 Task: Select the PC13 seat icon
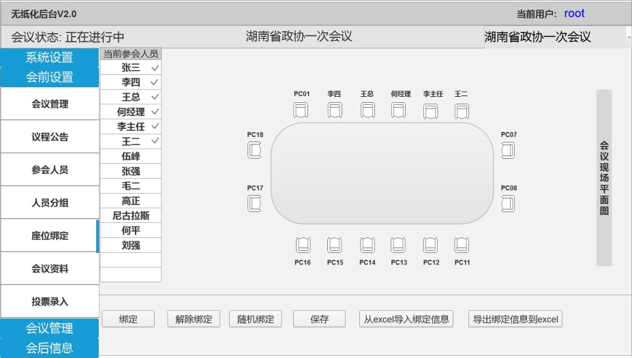click(398, 245)
